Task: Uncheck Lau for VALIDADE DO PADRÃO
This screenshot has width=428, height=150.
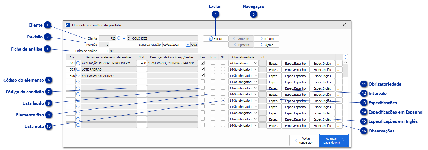Action: 202,75
